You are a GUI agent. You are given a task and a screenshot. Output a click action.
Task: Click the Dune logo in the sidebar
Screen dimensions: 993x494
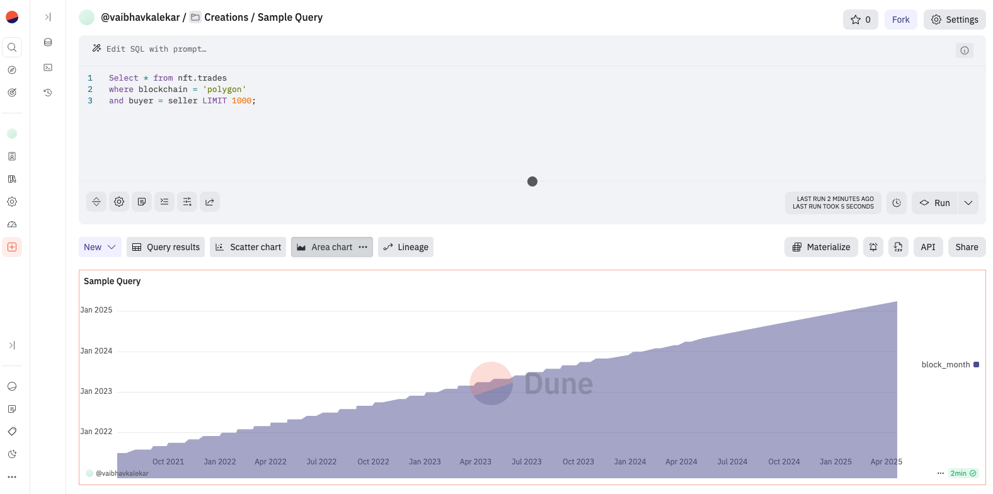click(x=12, y=17)
